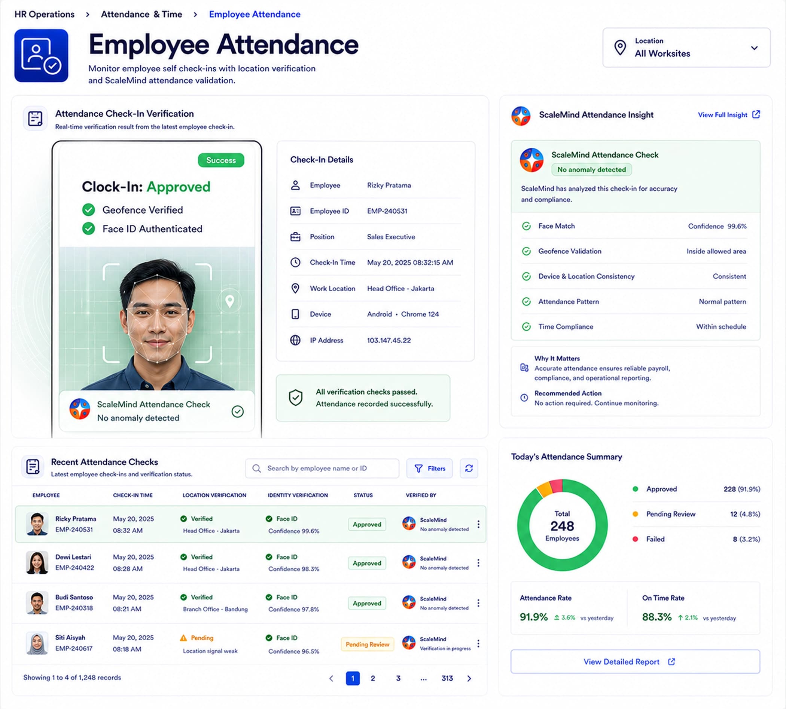Click the briefcase icon beside Position
This screenshot has width=786, height=709.
(x=296, y=237)
